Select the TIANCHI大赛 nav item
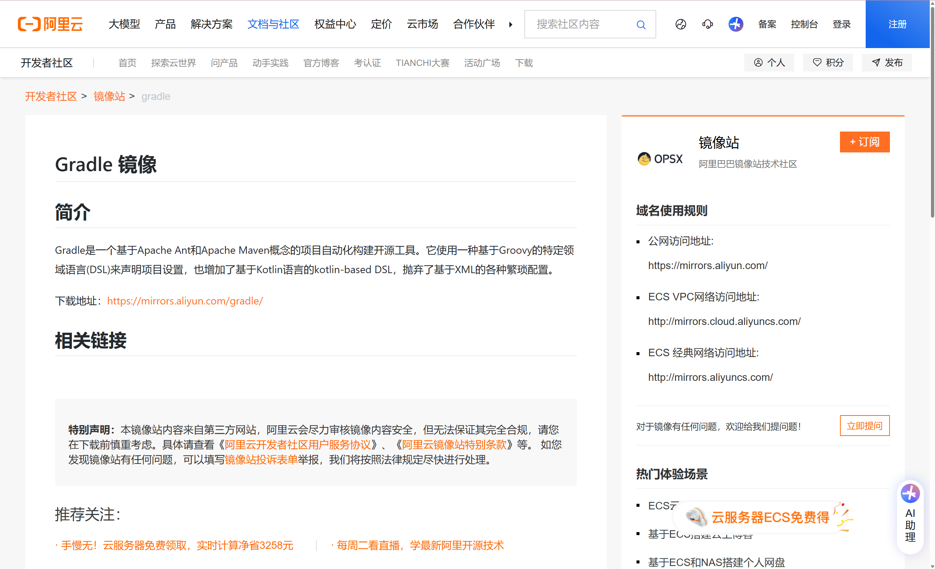This screenshot has width=935, height=569. pos(422,63)
